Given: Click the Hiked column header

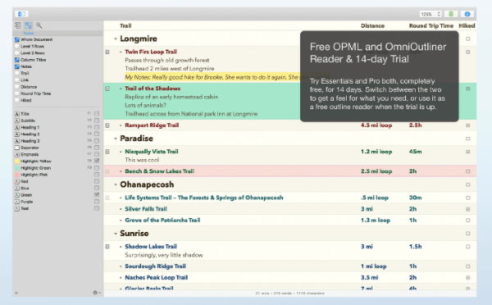Looking at the screenshot, I should [467, 25].
